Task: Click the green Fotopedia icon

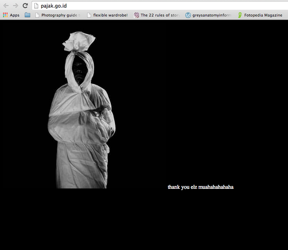Action: point(240,15)
